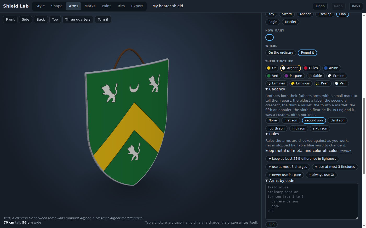The image size is (366, 228).
Task: Switch to Top view
Action: (55, 20)
